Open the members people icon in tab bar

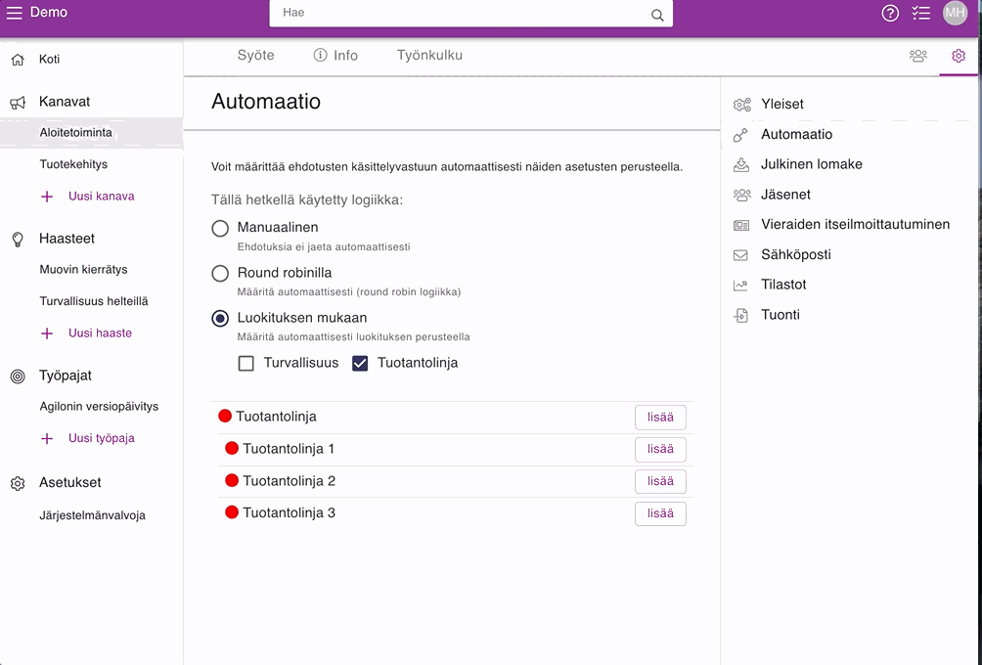(x=918, y=56)
